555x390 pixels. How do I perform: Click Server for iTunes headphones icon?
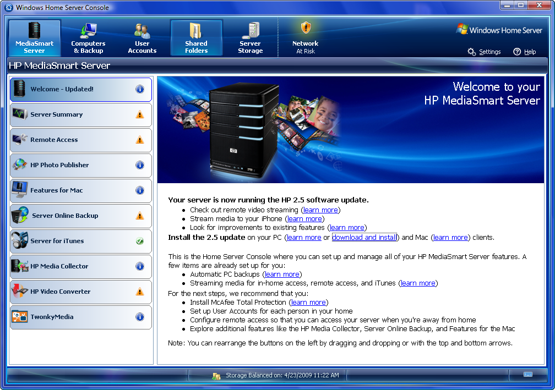point(20,240)
